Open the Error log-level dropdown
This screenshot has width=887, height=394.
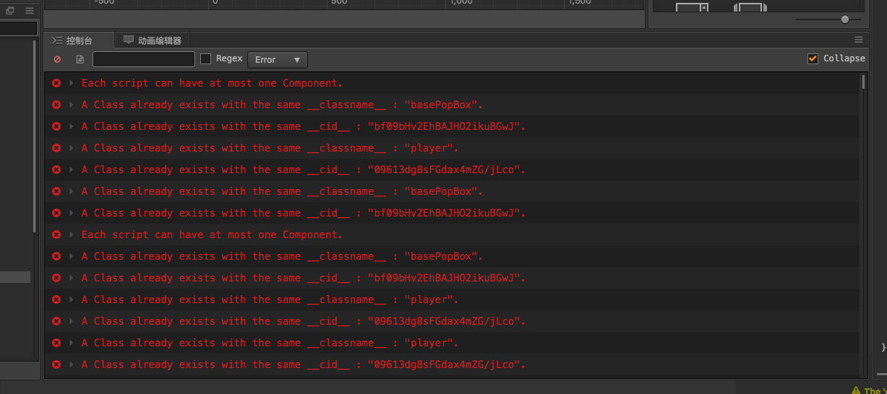click(x=278, y=59)
